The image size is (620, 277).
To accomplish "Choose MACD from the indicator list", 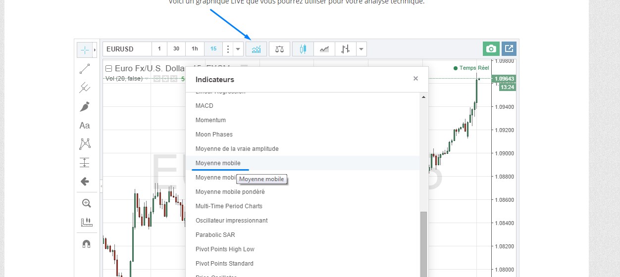I will pos(205,106).
